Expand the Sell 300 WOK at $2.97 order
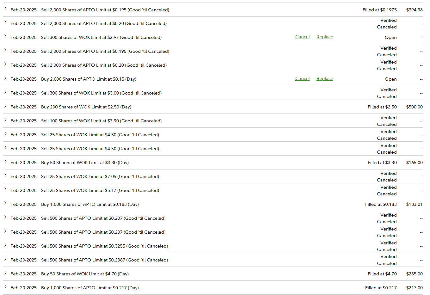The height and width of the screenshot is (295, 430). pyautogui.click(x=5, y=36)
